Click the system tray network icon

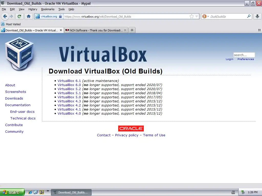click(x=243, y=192)
